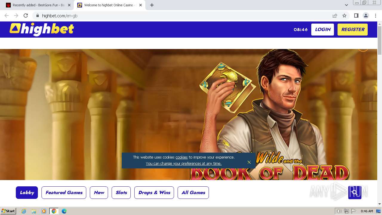Click the REGISTER button
Viewport: 382px width, 215px height.
353,30
